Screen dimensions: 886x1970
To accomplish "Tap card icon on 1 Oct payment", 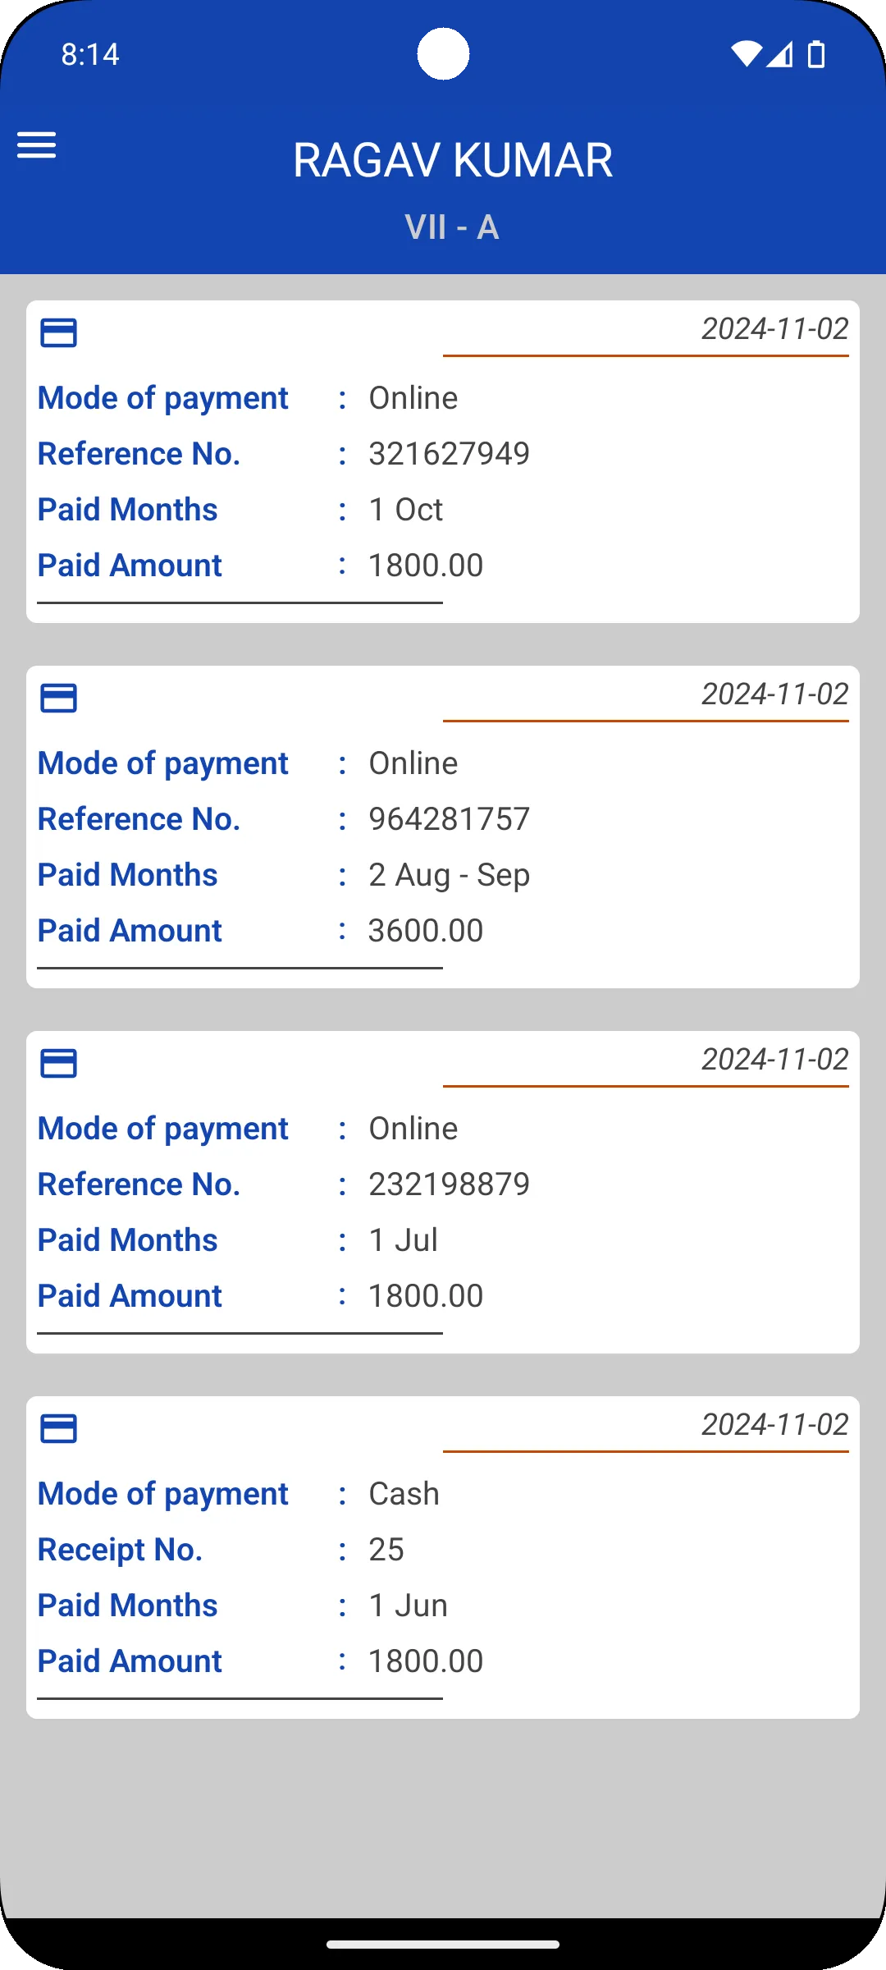I will pos(59,333).
